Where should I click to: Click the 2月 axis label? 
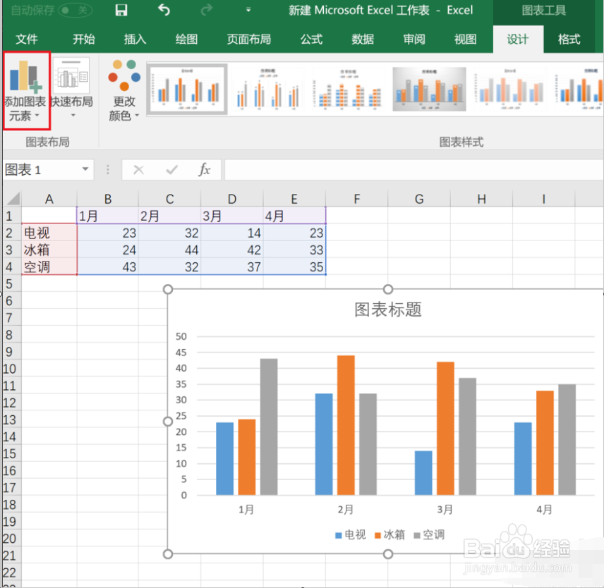pyautogui.click(x=346, y=510)
